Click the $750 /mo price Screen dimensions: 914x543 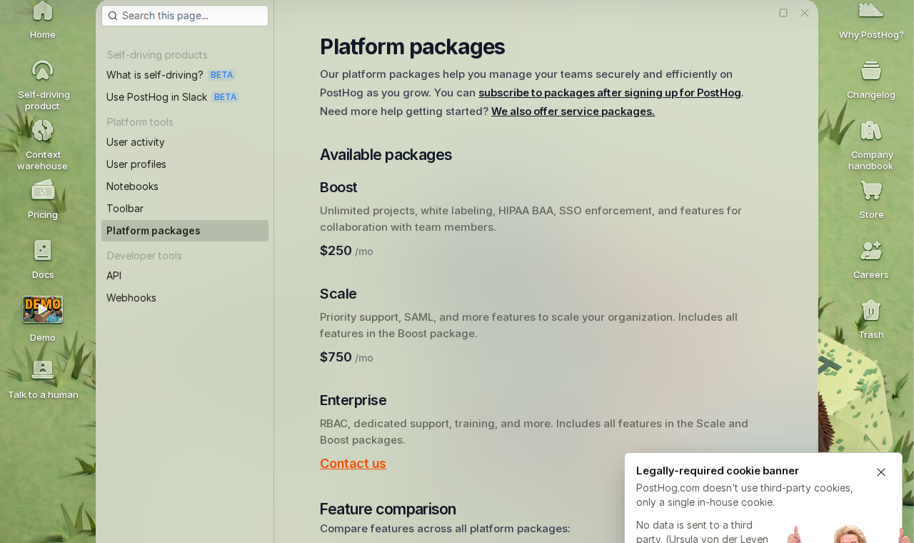(346, 357)
